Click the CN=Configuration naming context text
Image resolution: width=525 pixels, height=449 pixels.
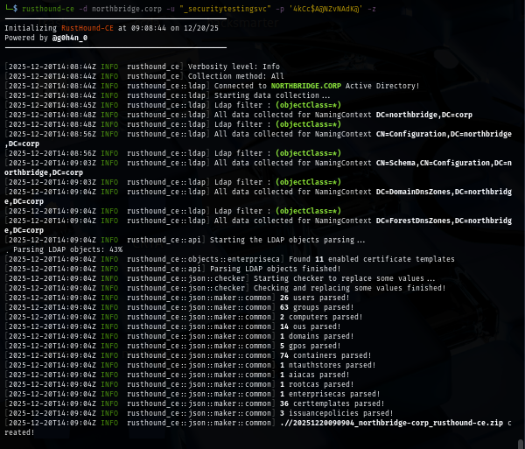[x=444, y=134]
